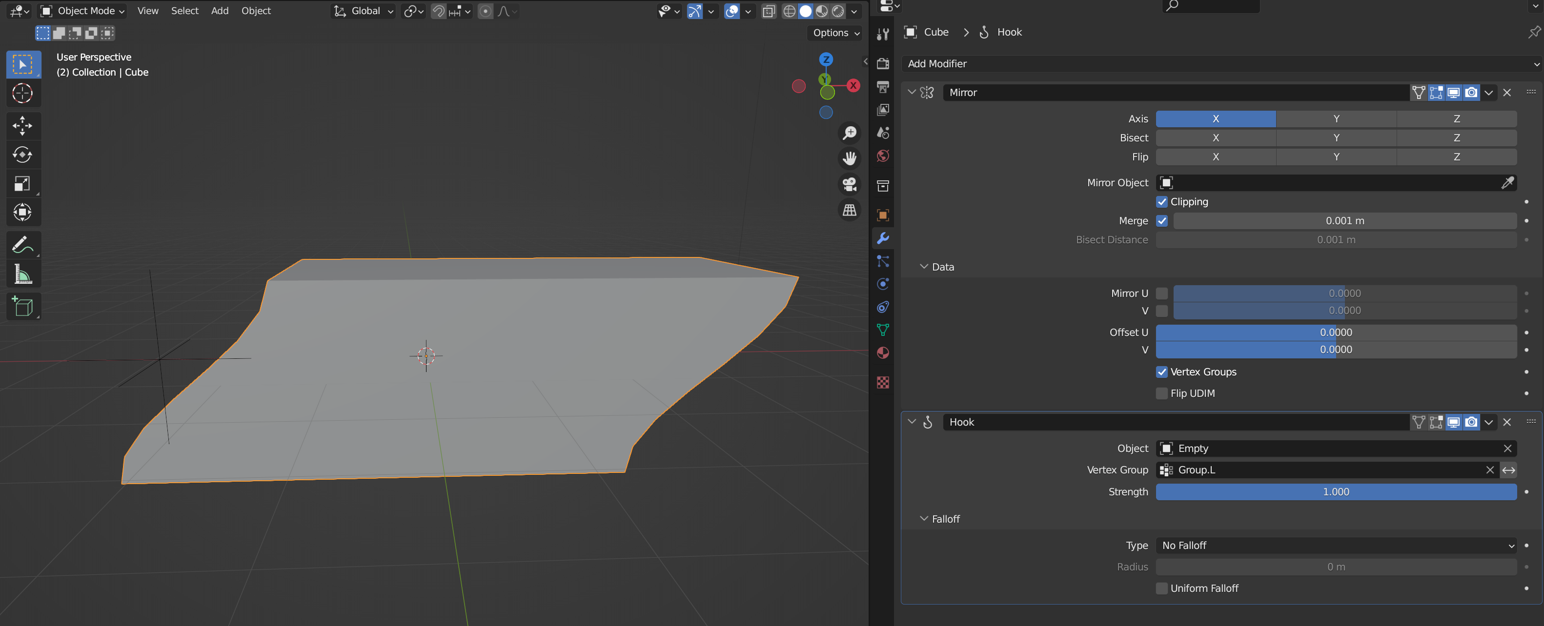1544x626 pixels.
Task: Collapse the Falloff subpanel
Action: [924, 519]
